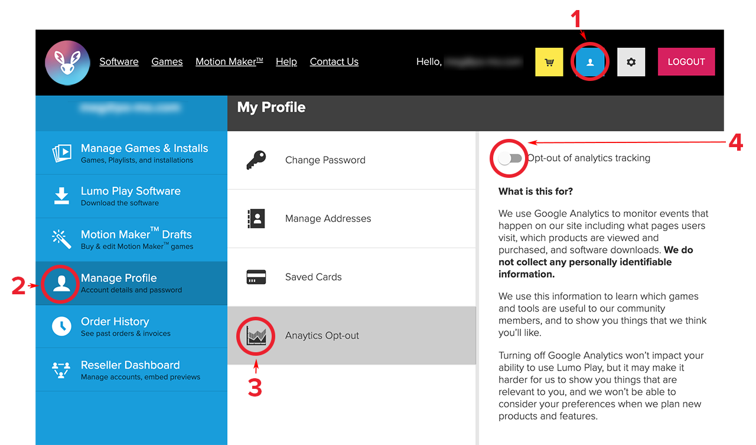Select the Manage Profile sidebar label
The image size is (756, 445).
point(119,278)
